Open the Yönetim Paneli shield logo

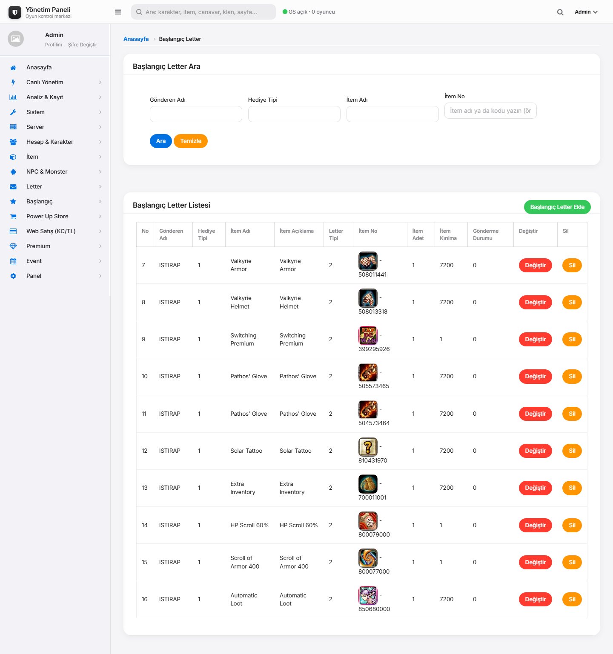pyautogui.click(x=15, y=12)
